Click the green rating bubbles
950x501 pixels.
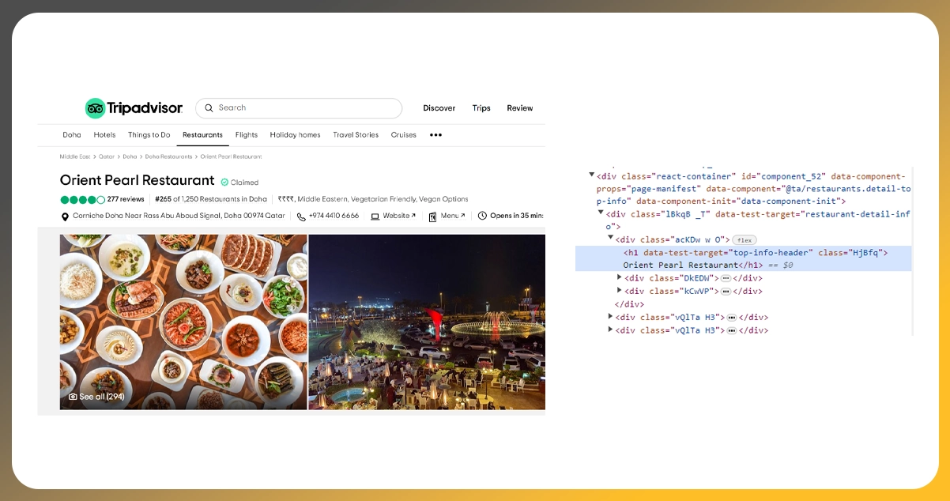[82, 199]
